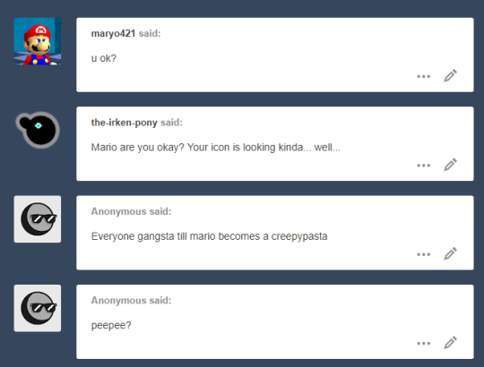
Task: Click "Anonymous said:" header above creepypasta ask
Action: [x=131, y=211]
